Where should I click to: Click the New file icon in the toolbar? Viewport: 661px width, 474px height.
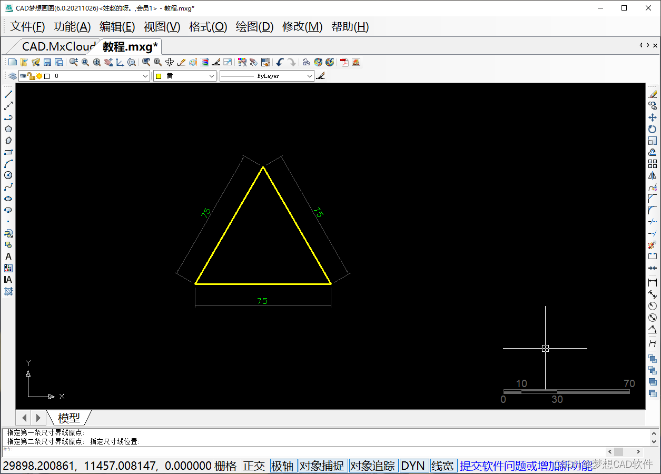coord(12,62)
